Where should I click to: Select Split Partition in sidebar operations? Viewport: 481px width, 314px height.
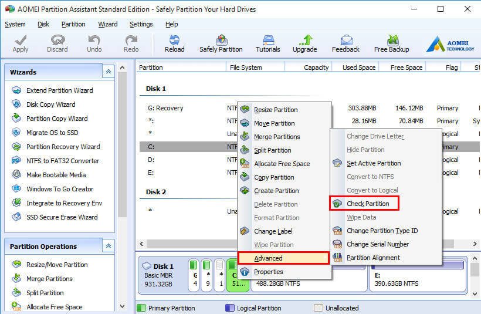45,293
